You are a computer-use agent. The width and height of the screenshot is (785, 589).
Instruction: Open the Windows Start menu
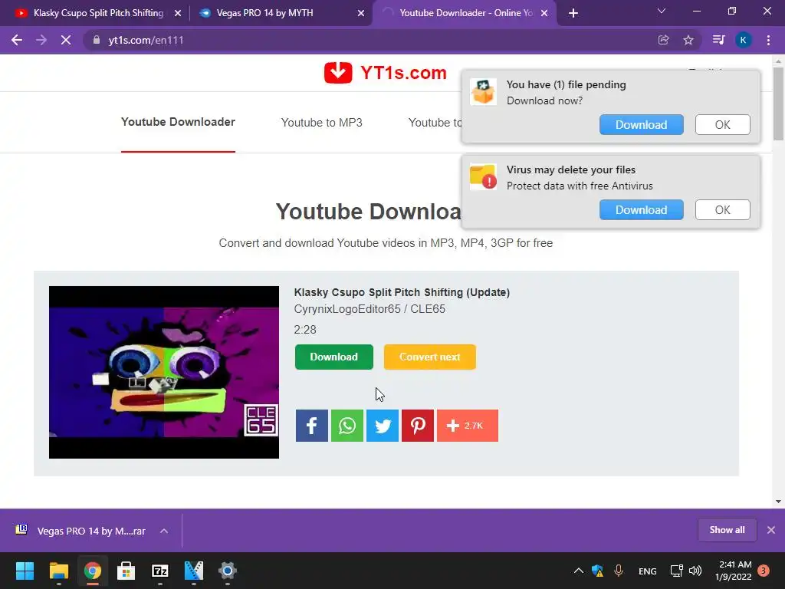click(x=25, y=571)
